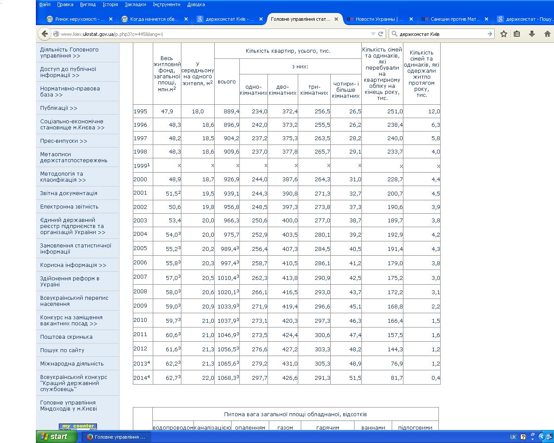Open 'Пошук по сайту' link
This screenshot has height=443, width=554.
(x=62, y=350)
